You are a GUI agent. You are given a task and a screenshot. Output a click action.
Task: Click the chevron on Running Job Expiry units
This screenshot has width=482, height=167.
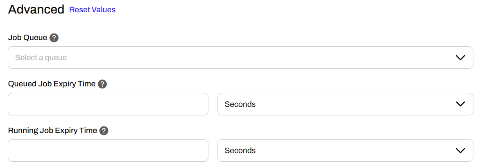point(460,151)
